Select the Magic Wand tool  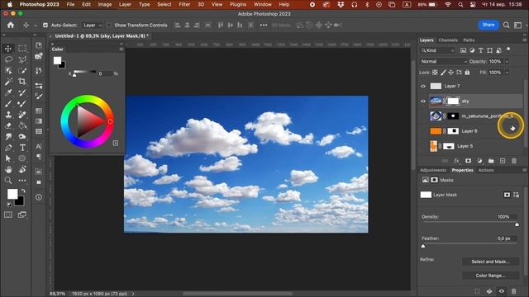pos(8,82)
